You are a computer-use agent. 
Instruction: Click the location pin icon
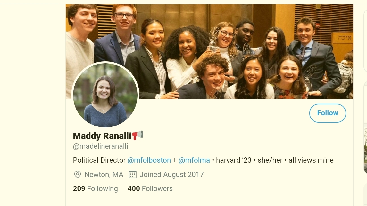(x=77, y=174)
